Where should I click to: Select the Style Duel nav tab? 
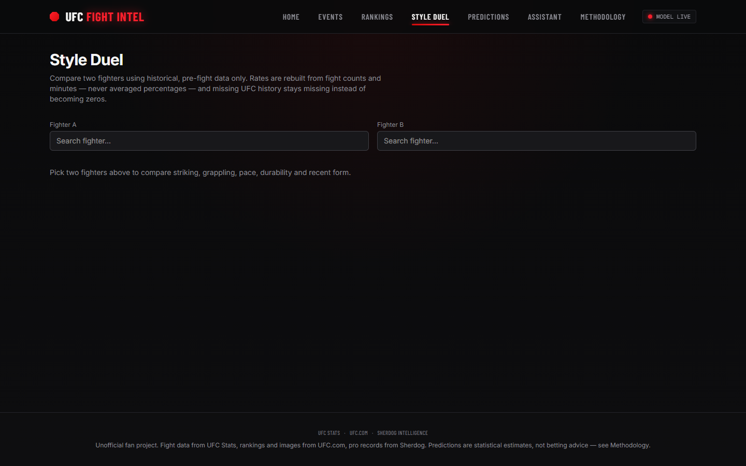point(430,17)
